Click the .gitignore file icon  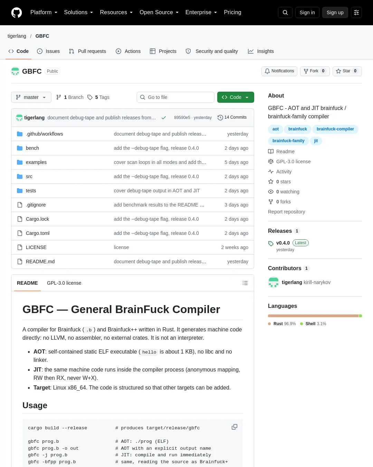(x=20, y=205)
